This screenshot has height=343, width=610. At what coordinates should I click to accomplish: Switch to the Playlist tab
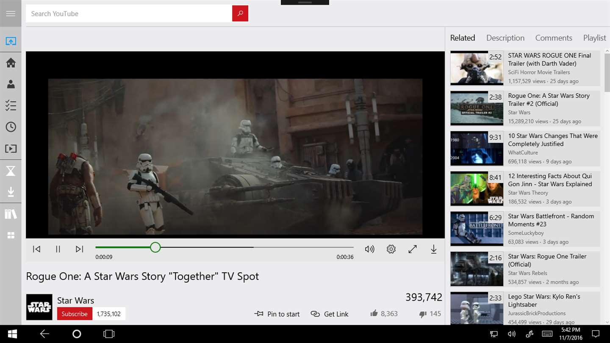[x=595, y=38]
